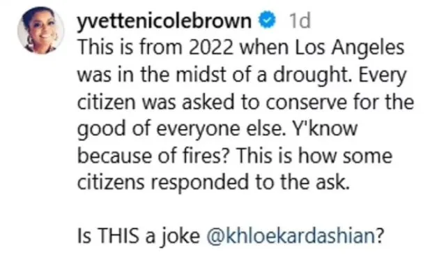Click the 1d timestamp

click(300, 20)
